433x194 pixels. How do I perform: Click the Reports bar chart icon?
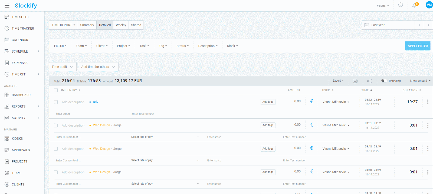7,106
